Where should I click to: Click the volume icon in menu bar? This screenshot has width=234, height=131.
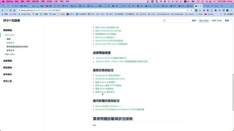click(x=177, y=1)
